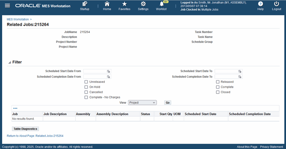This screenshot has width=286, height=149.
Task: Follow the MES Workstation breadcrumb link
Action: 18,19
